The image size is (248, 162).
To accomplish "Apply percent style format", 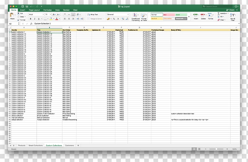I will (114, 19).
